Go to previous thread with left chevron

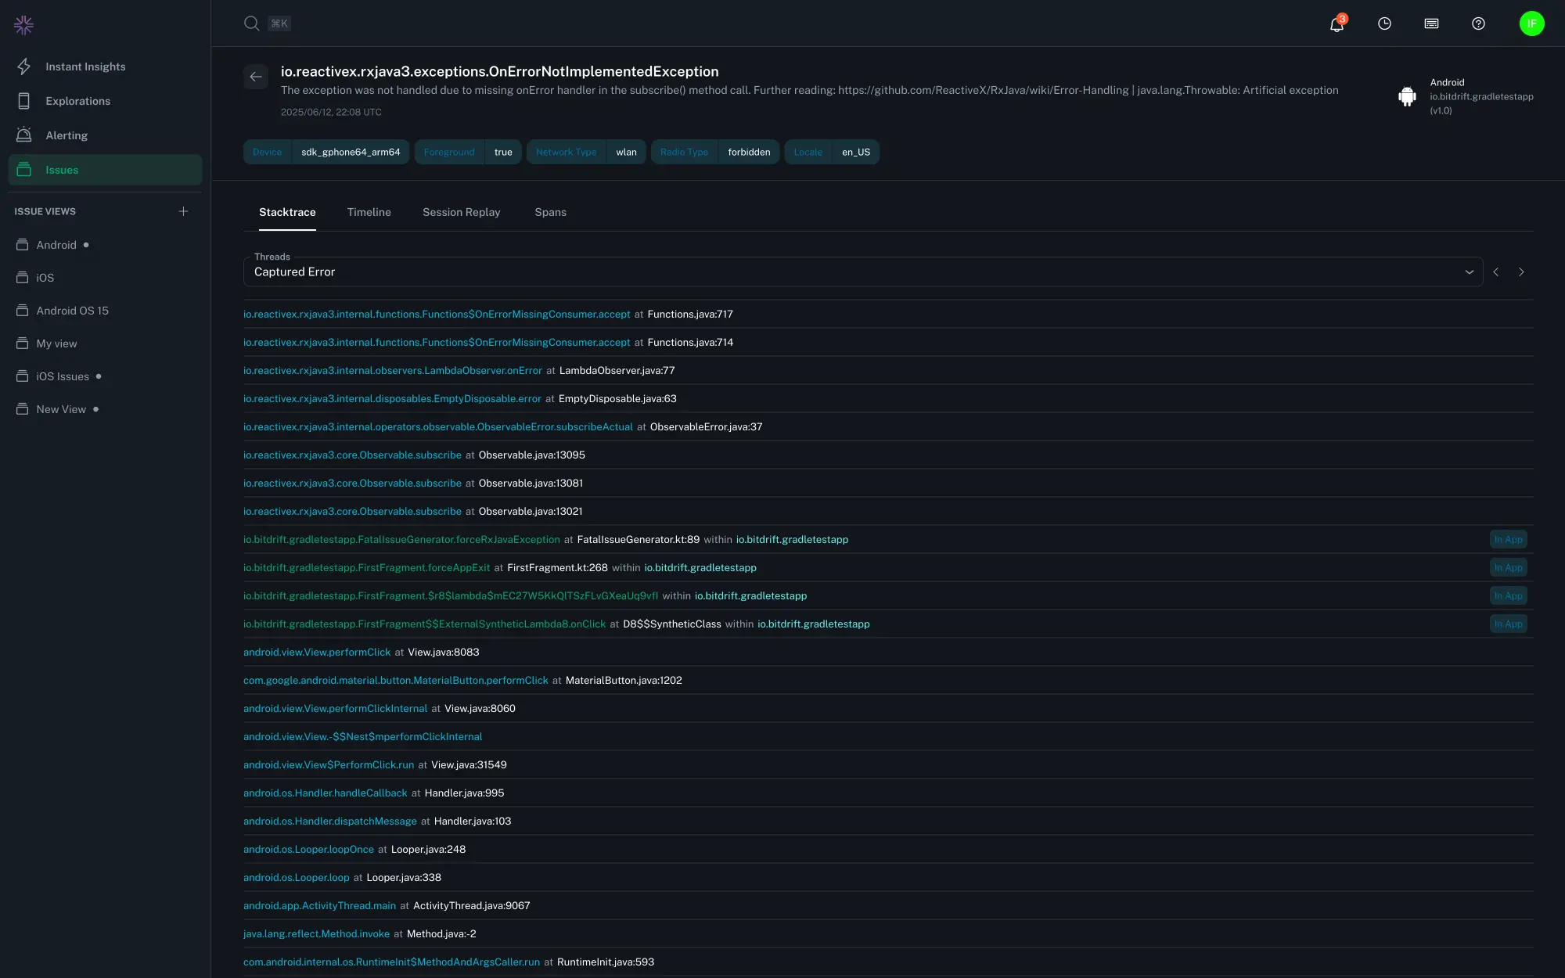[x=1495, y=271]
